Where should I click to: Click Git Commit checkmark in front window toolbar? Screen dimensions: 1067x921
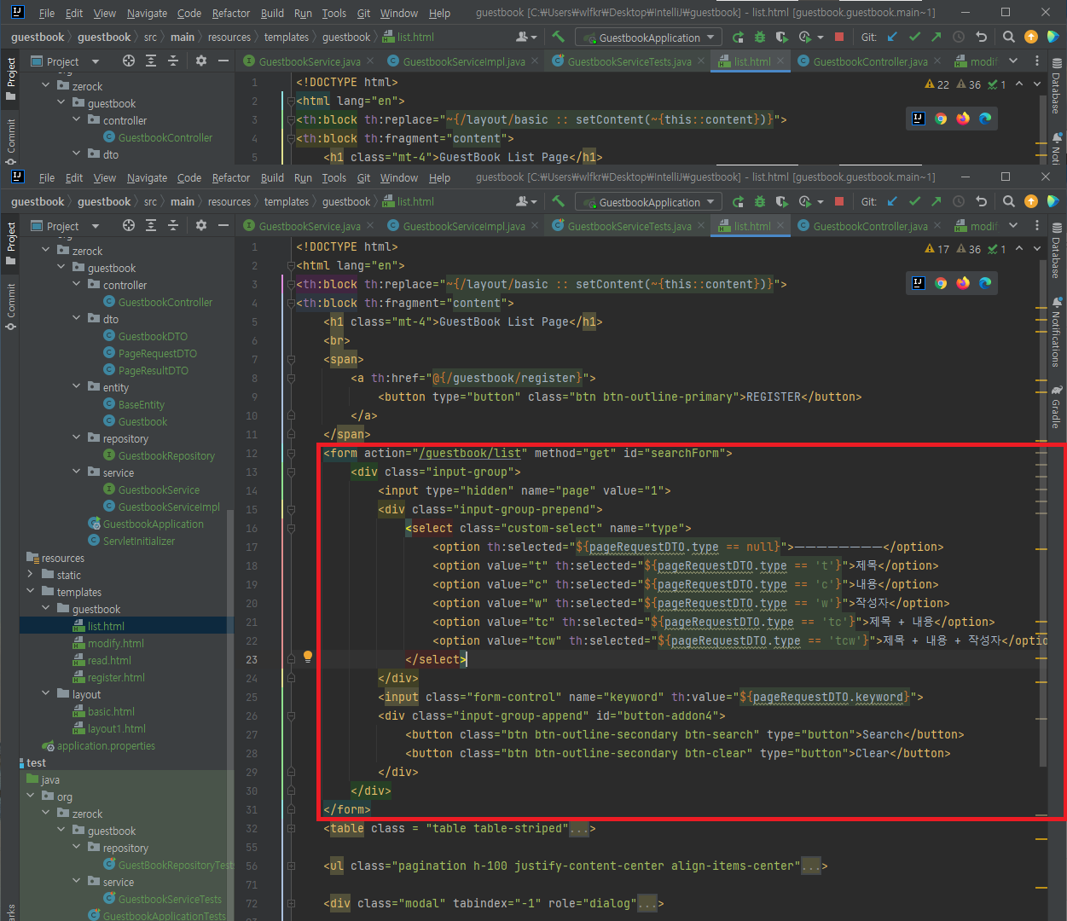pos(914,202)
